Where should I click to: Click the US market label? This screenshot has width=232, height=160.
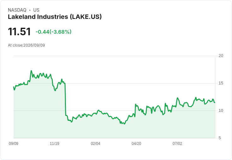[x=36, y=10]
